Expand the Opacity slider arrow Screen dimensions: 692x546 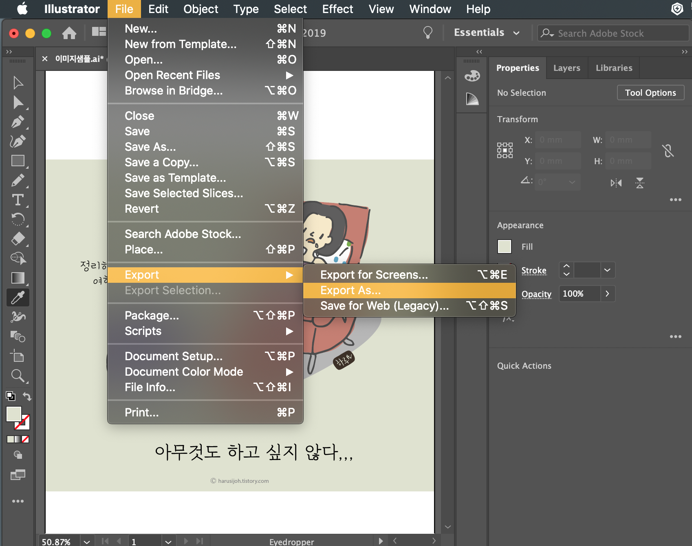pyautogui.click(x=607, y=294)
